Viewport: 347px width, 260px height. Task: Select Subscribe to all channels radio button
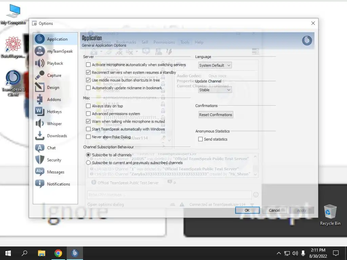tap(88, 155)
